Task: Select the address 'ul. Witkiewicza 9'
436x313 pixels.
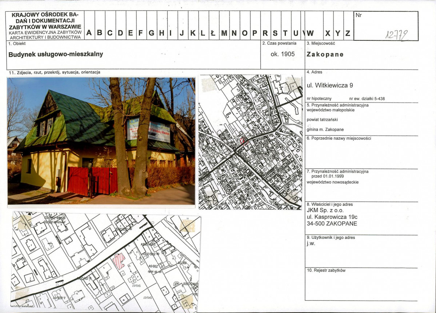Action: click(330, 86)
